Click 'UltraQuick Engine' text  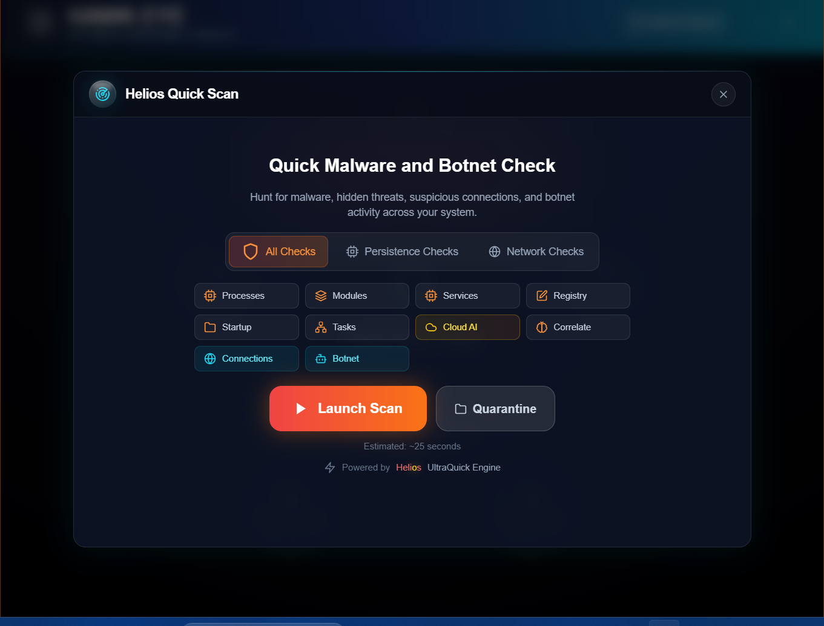464,468
